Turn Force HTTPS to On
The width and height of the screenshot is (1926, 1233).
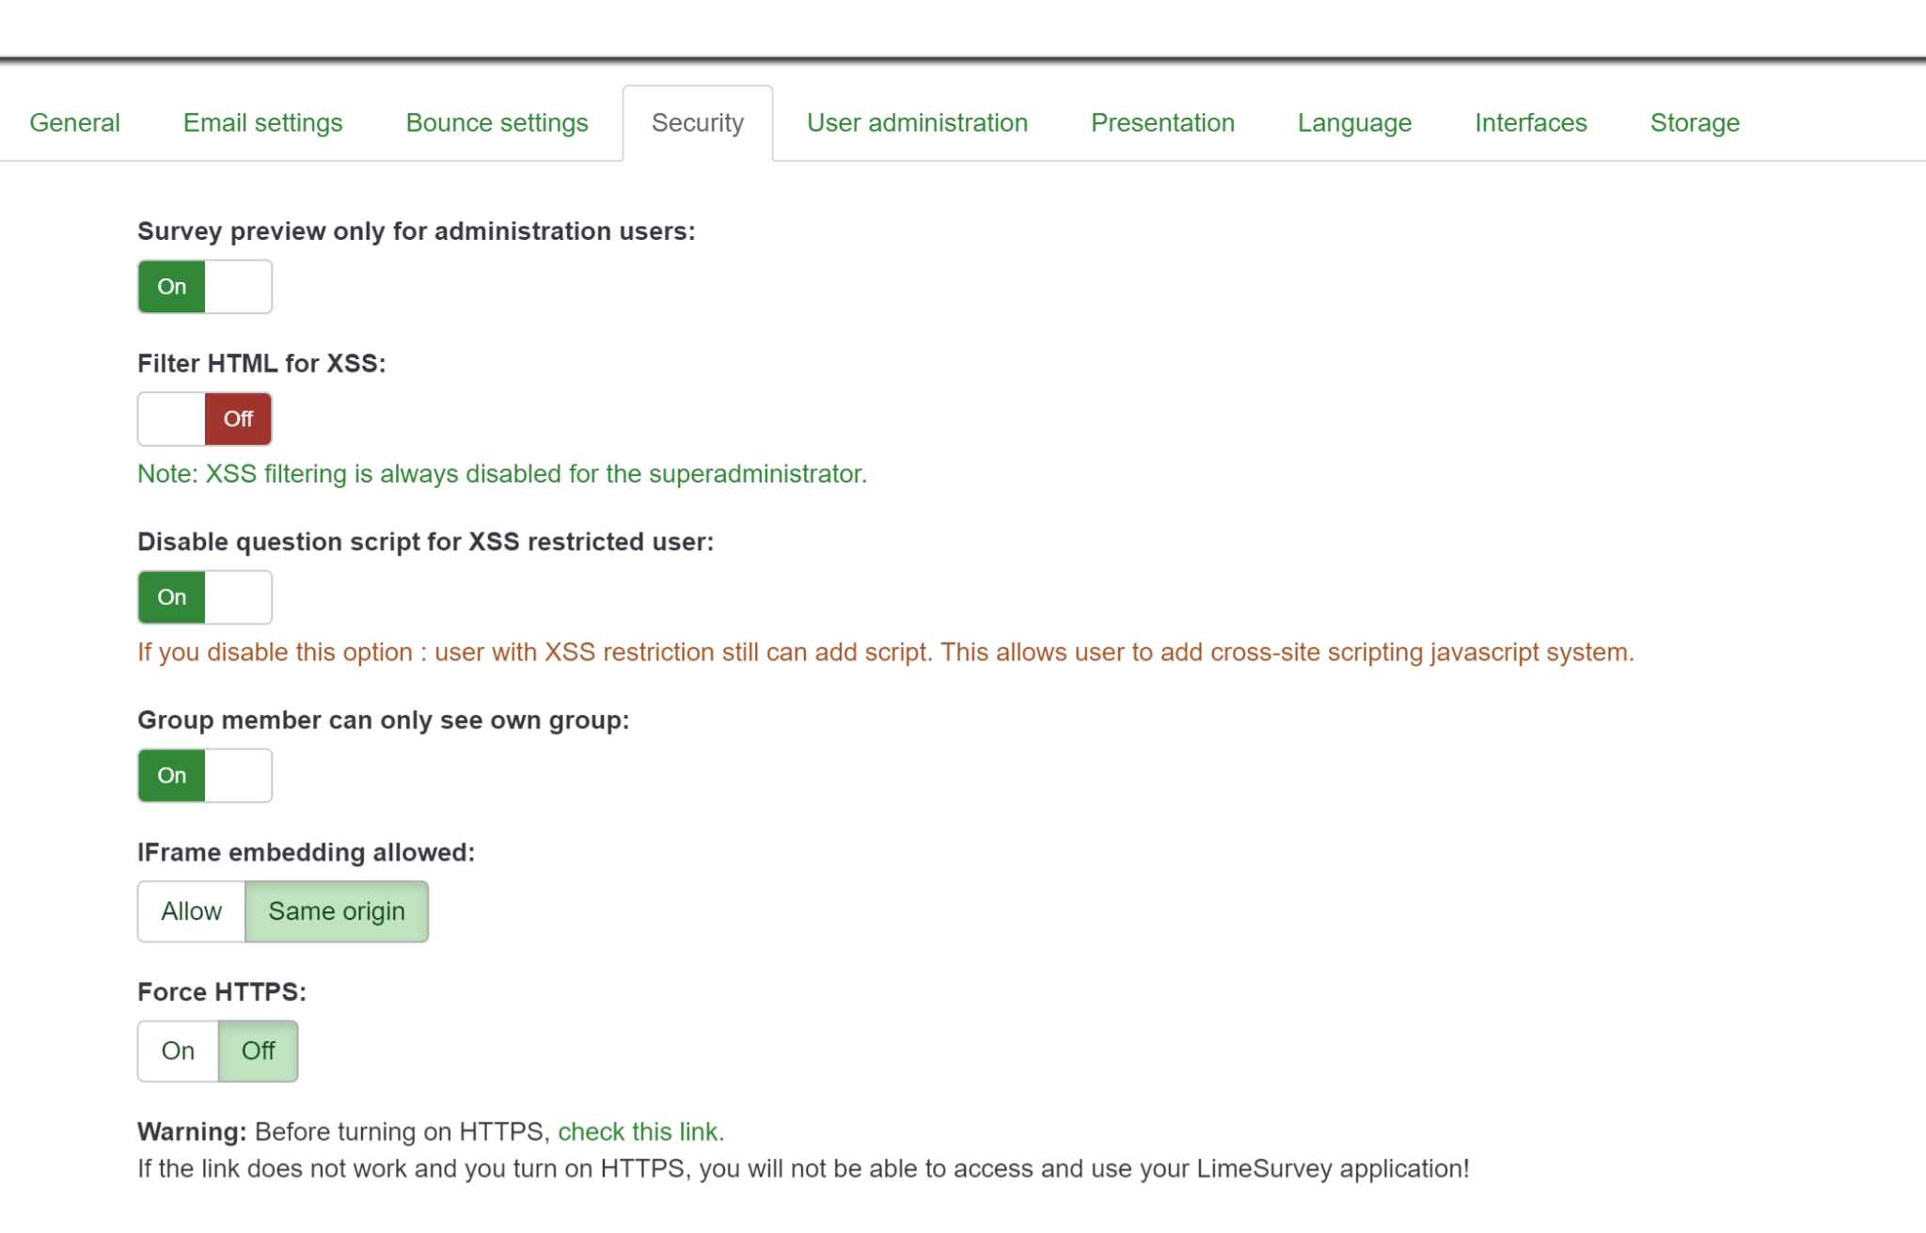(178, 1051)
